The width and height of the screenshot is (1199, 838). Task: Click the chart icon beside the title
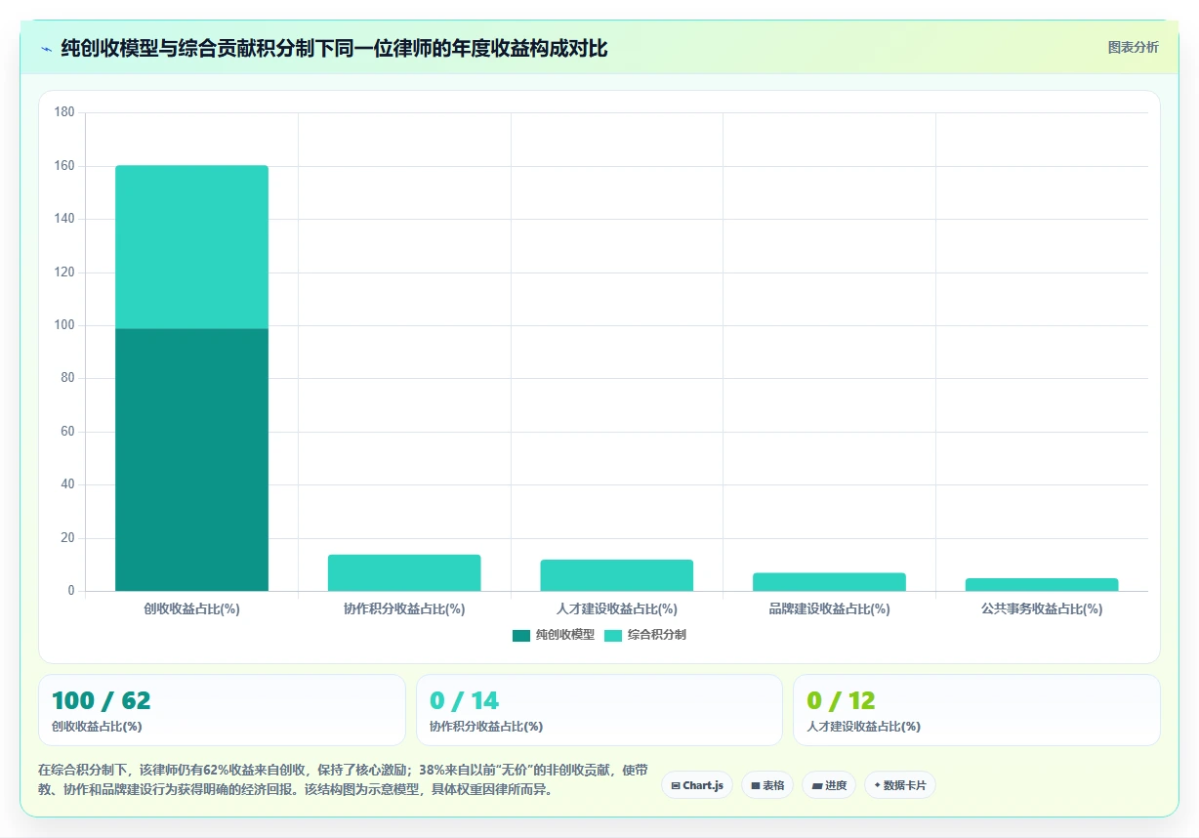46,49
